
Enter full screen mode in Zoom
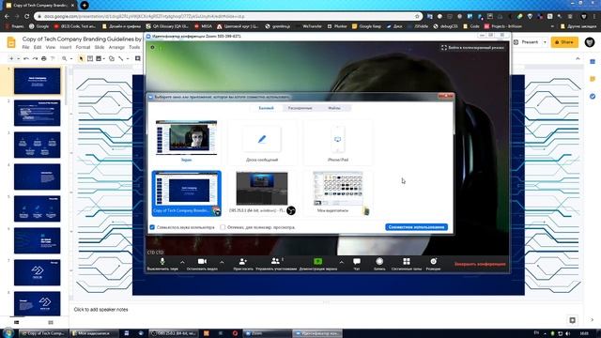[472, 48]
